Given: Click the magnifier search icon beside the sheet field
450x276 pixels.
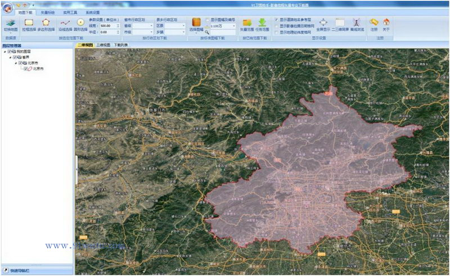Looking at the screenshot, I should pos(207,32).
